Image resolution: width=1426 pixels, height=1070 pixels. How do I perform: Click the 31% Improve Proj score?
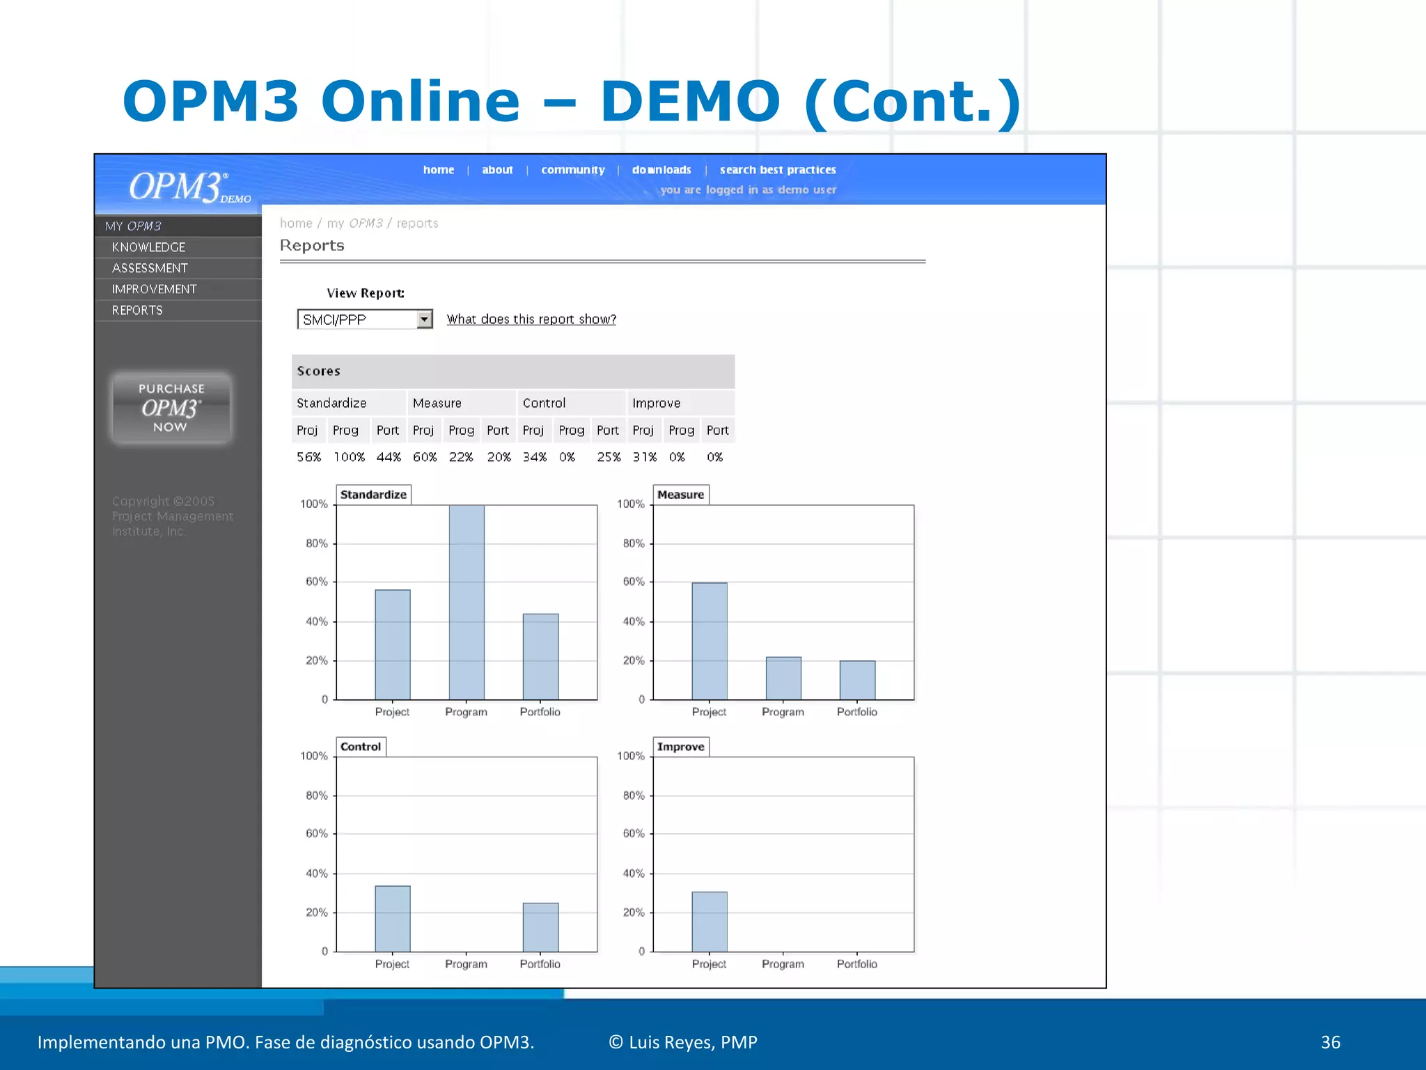tap(645, 457)
